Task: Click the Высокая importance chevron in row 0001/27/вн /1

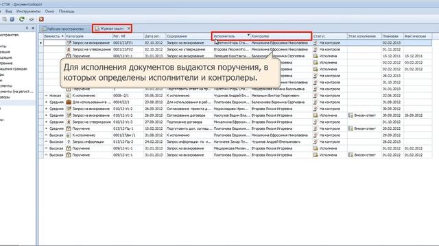Action: pyautogui.click(x=47, y=135)
